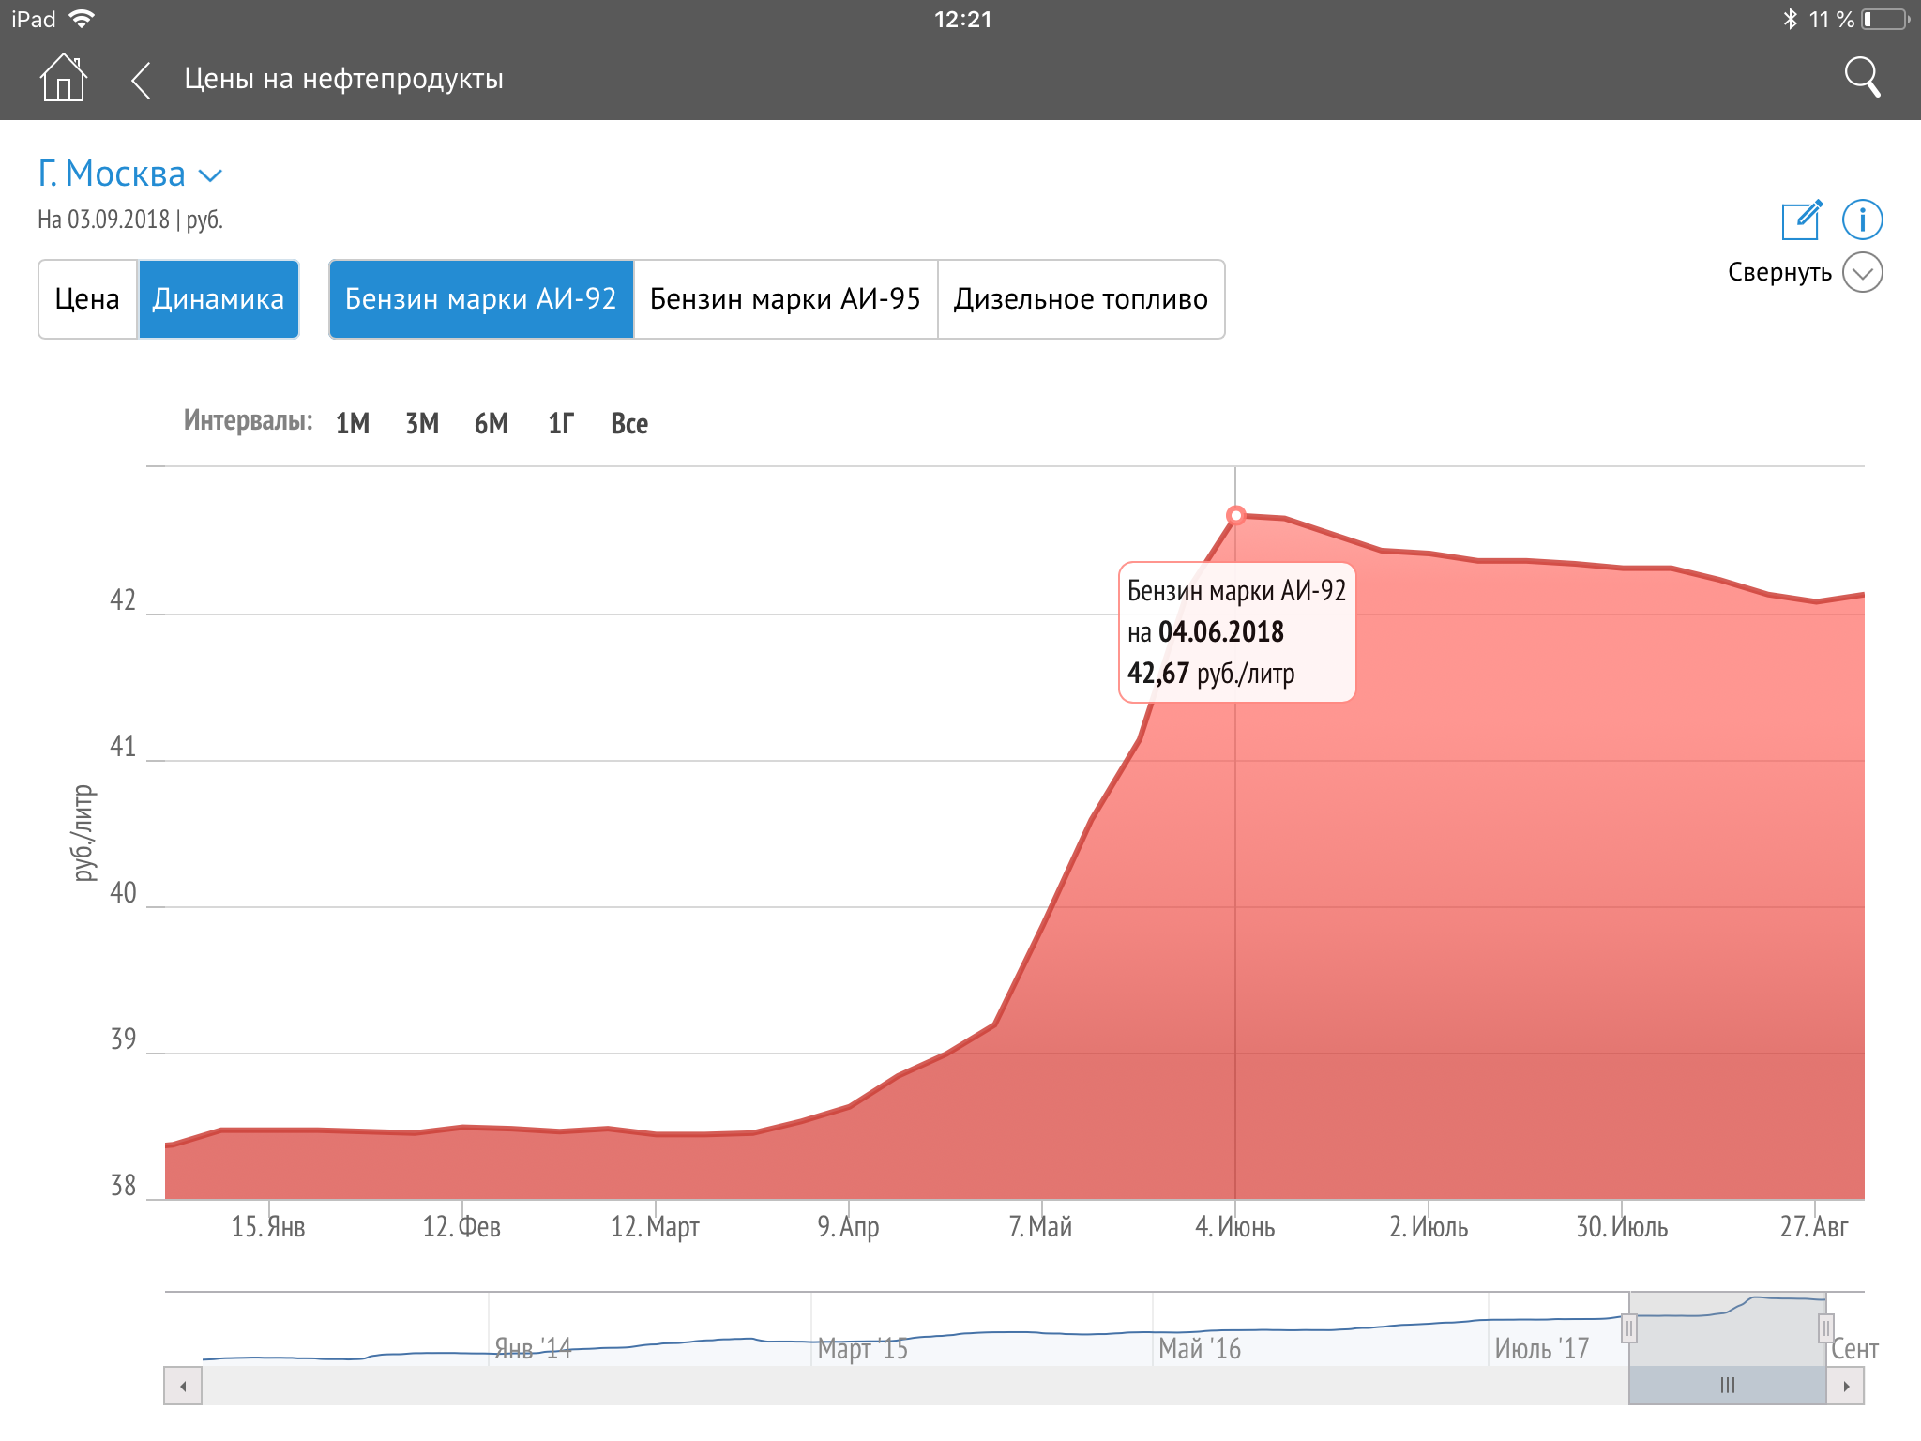
Task: Switch view to Динамика
Action: [219, 299]
